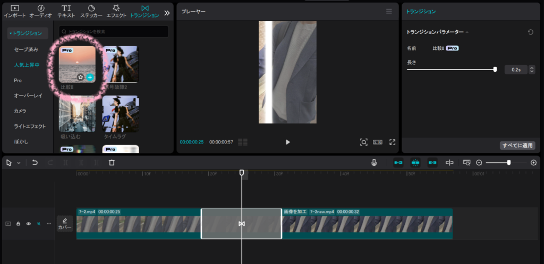Select the 吸い込む transition thumbnail
The width and height of the screenshot is (544, 264).
(77, 114)
